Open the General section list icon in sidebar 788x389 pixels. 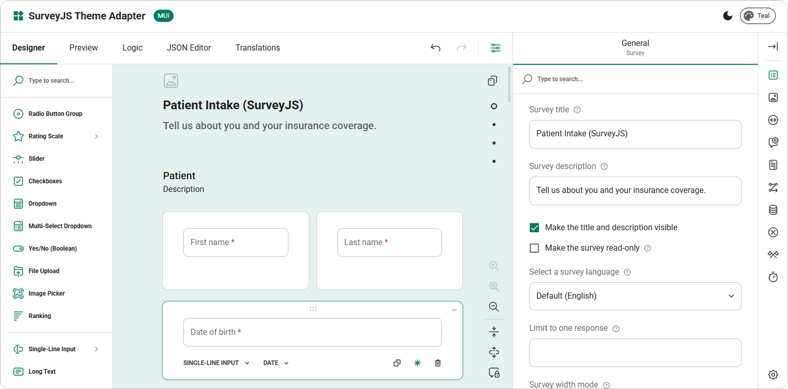[773, 75]
